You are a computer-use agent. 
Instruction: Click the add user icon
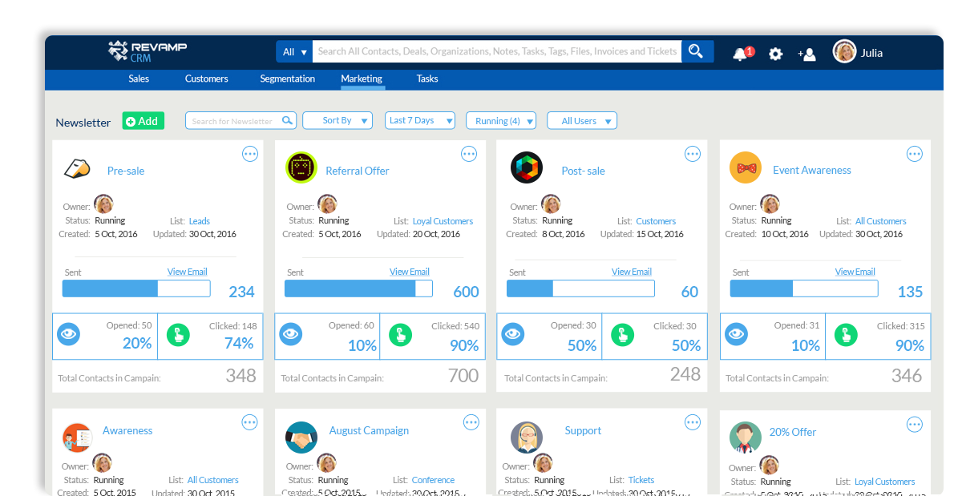click(x=806, y=54)
